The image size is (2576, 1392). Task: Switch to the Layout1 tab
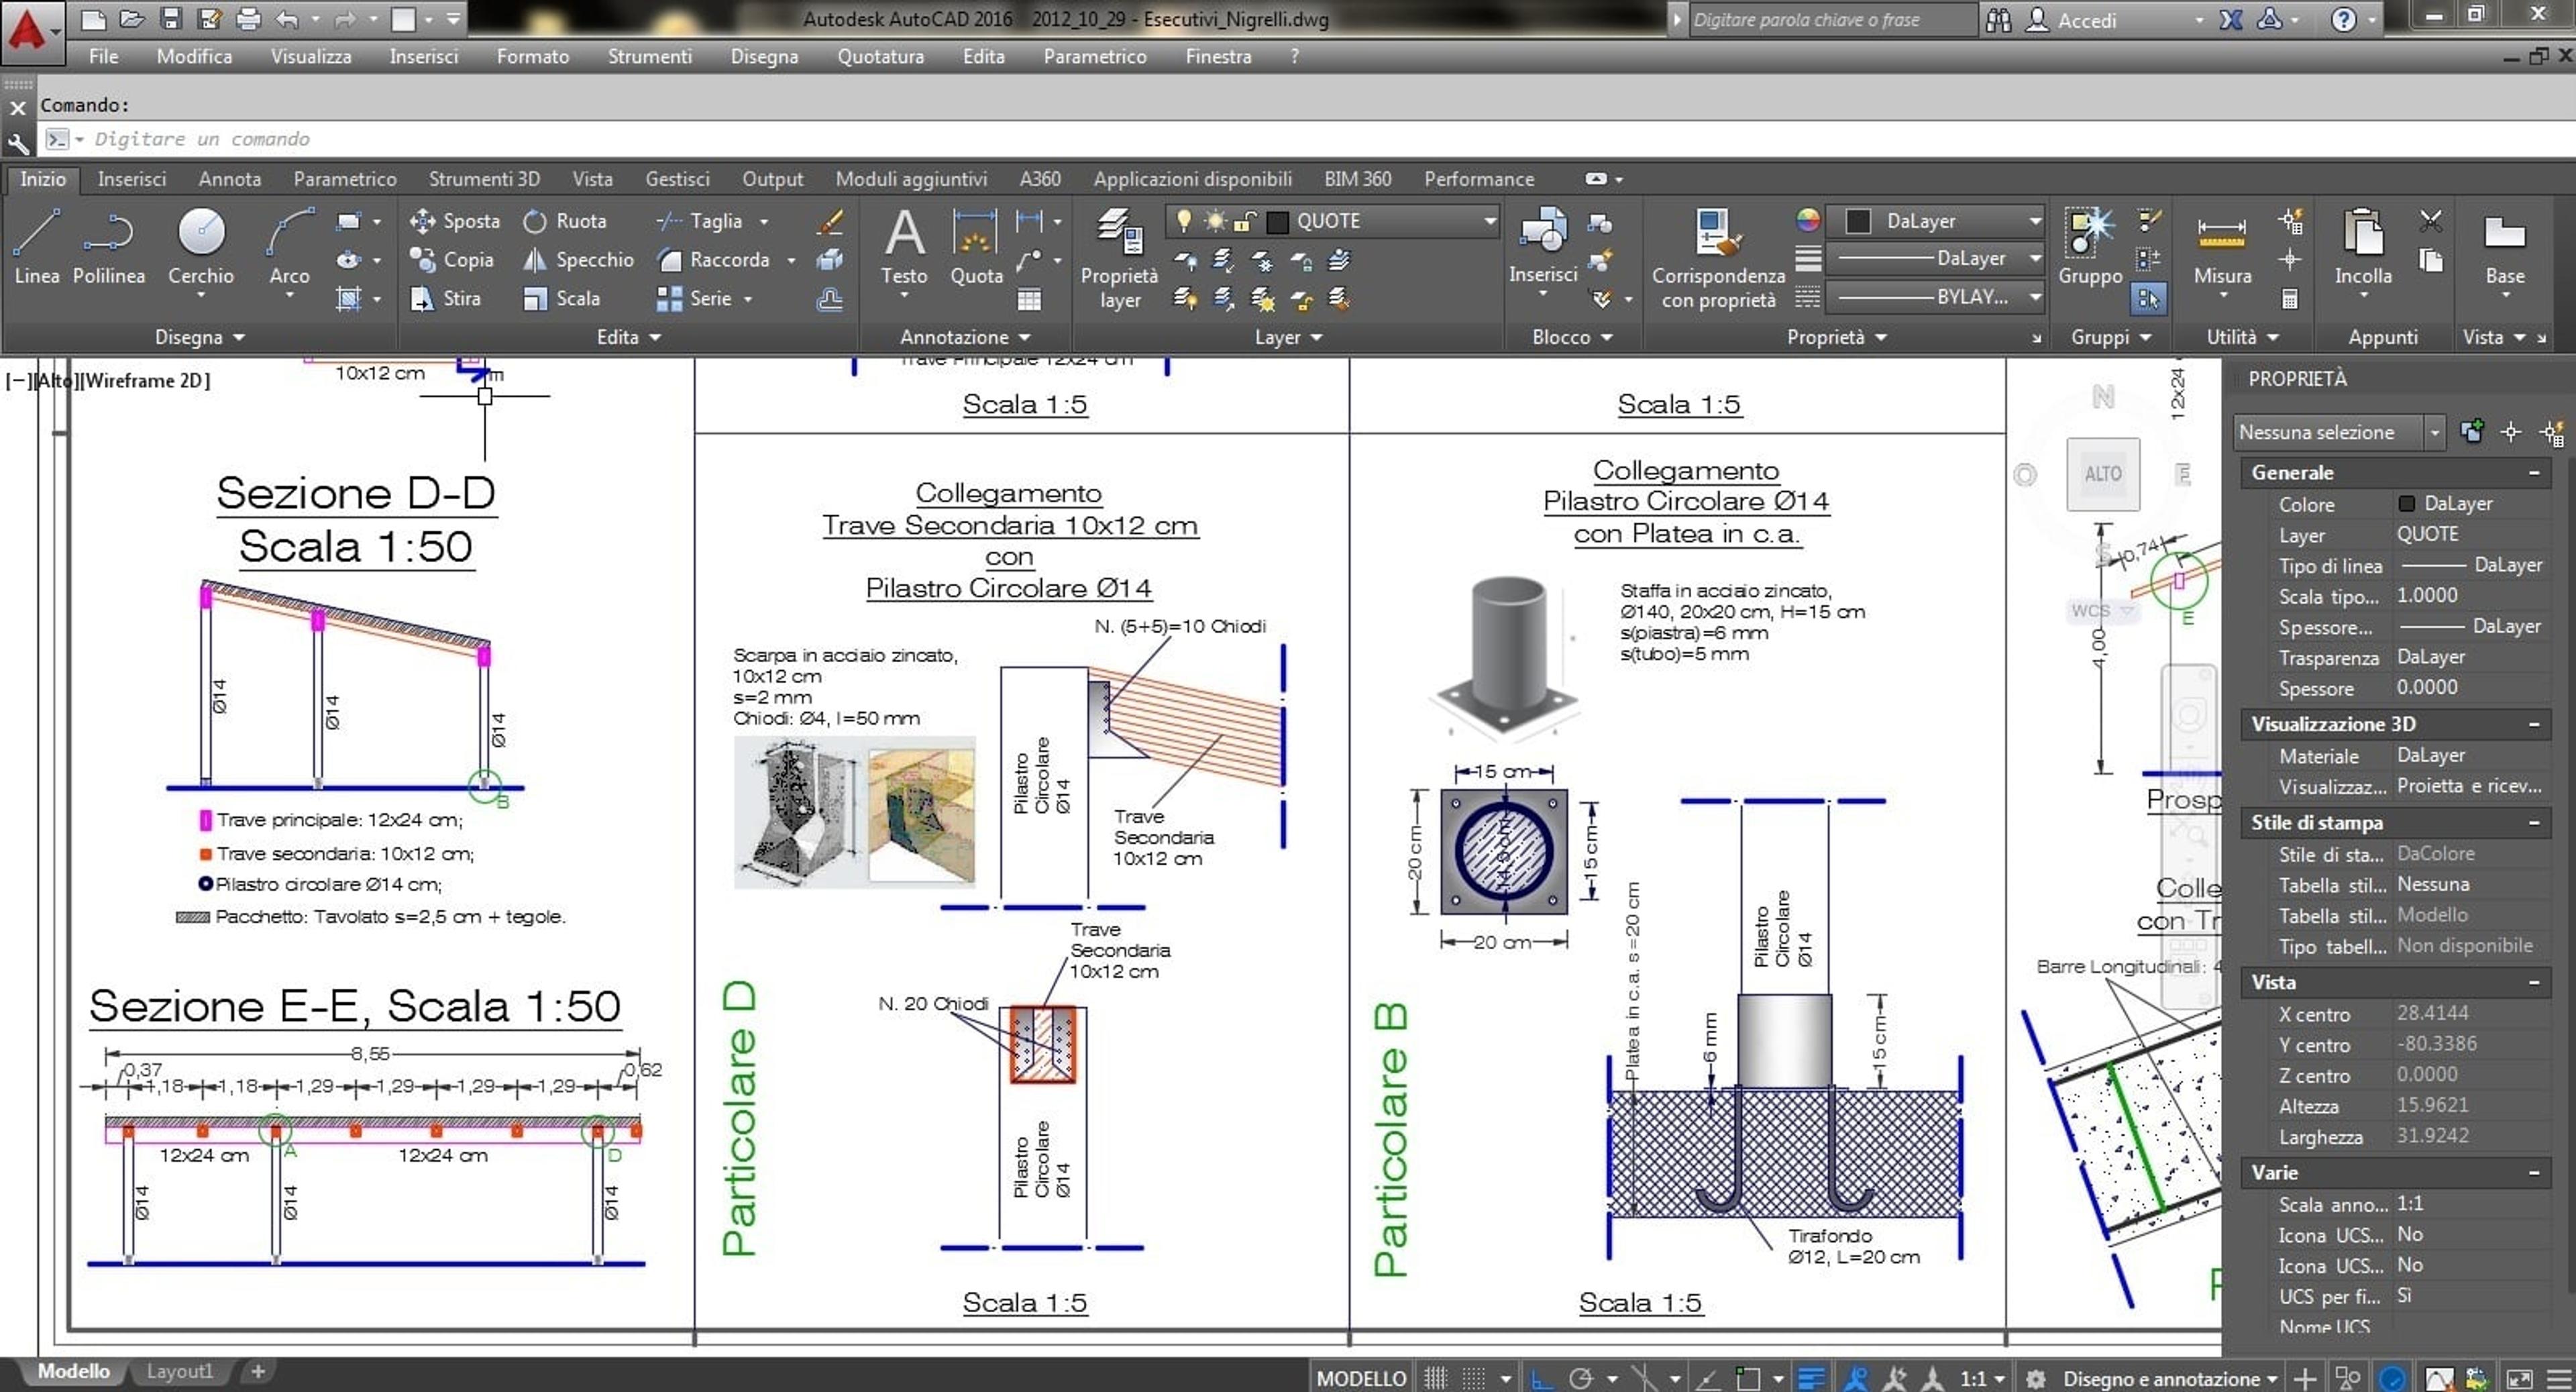coord(180,1371)
